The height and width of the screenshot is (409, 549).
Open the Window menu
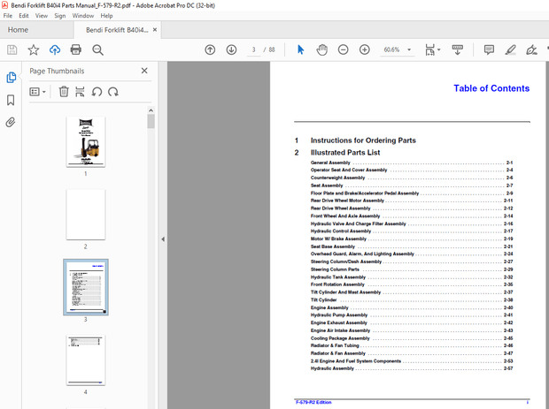(x=83, y=16)
